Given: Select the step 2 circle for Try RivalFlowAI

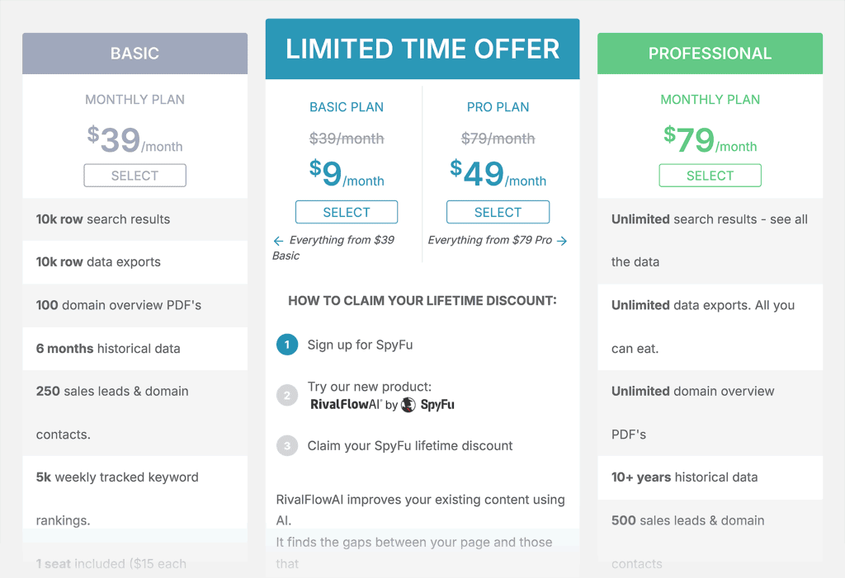Looking at the screenshot, I should [286, 395].
